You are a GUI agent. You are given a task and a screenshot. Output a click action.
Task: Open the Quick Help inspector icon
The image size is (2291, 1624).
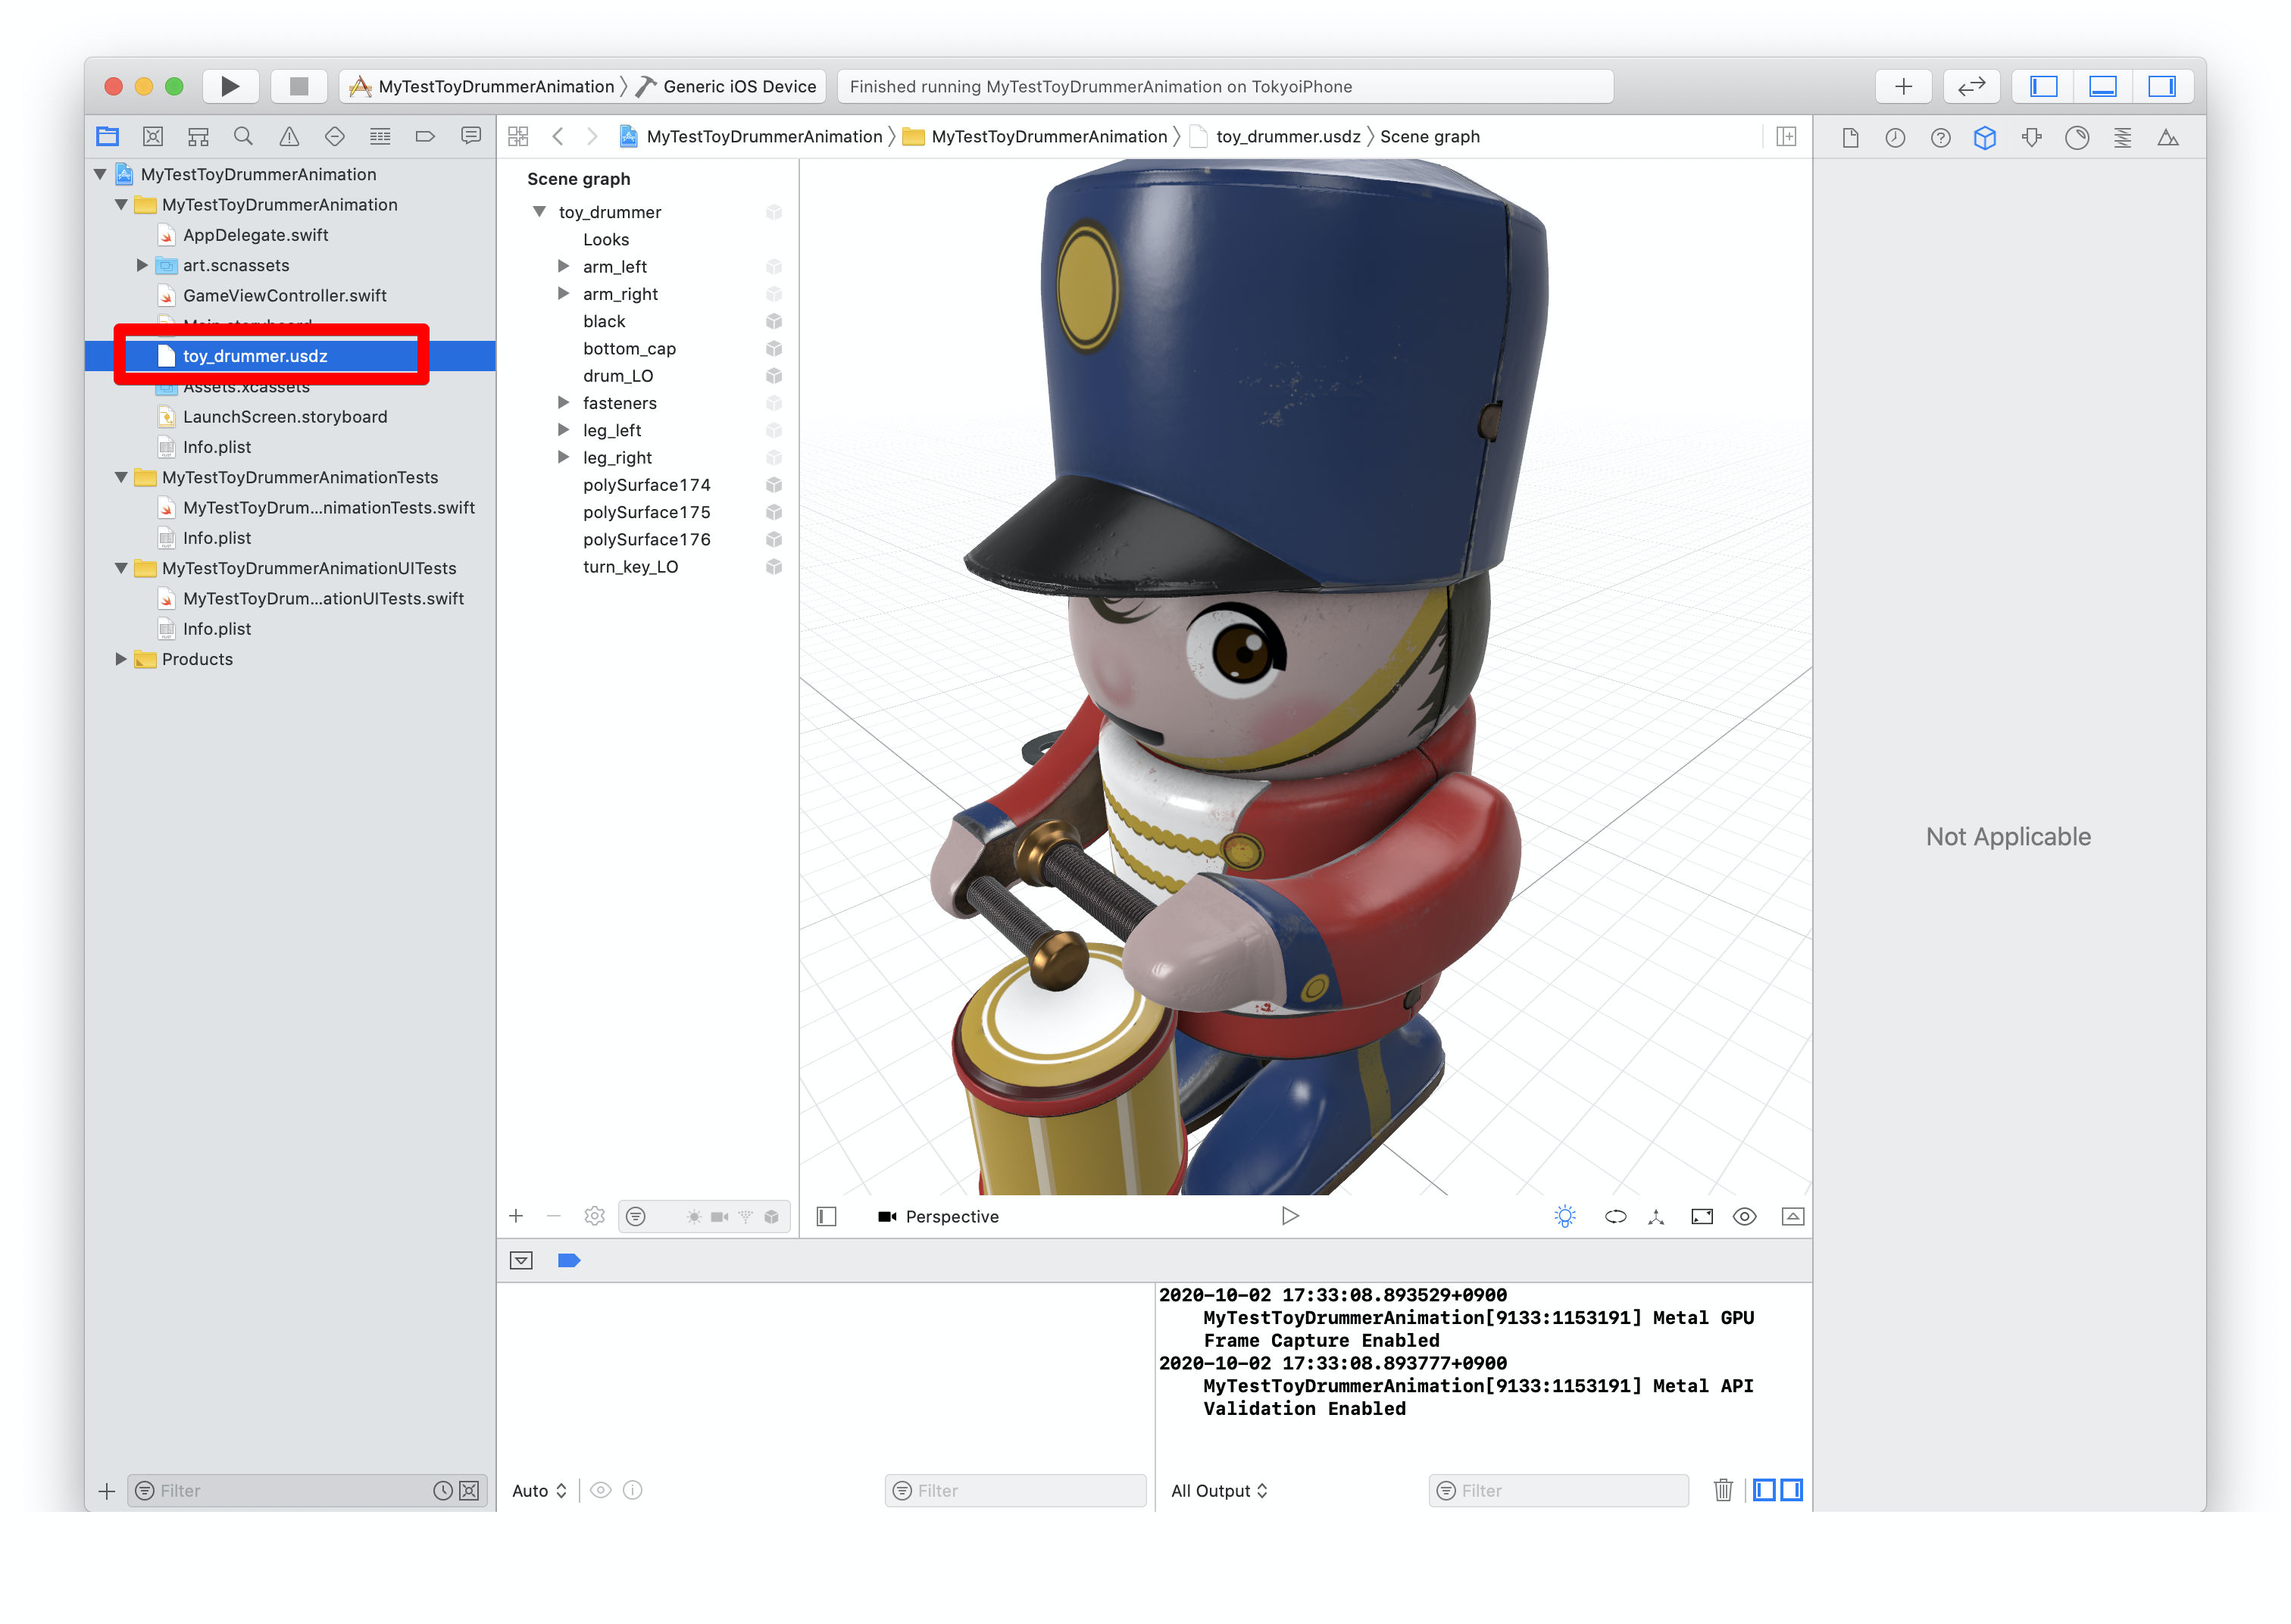1940,138
